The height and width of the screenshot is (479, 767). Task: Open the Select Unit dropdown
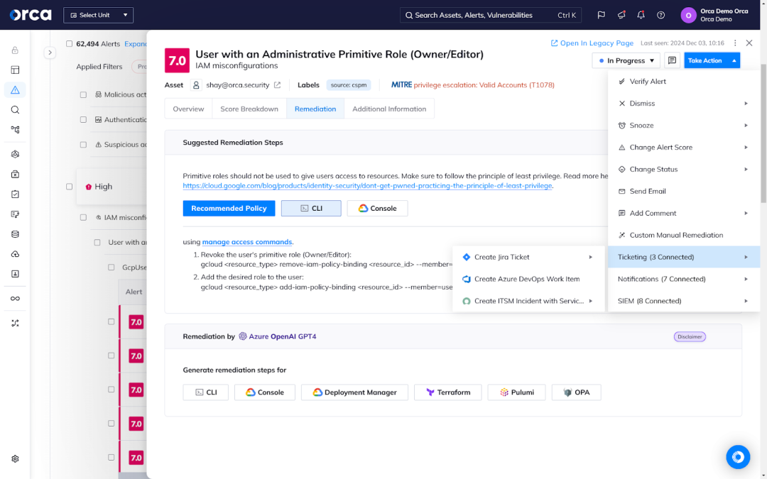[x=98, y=15]
